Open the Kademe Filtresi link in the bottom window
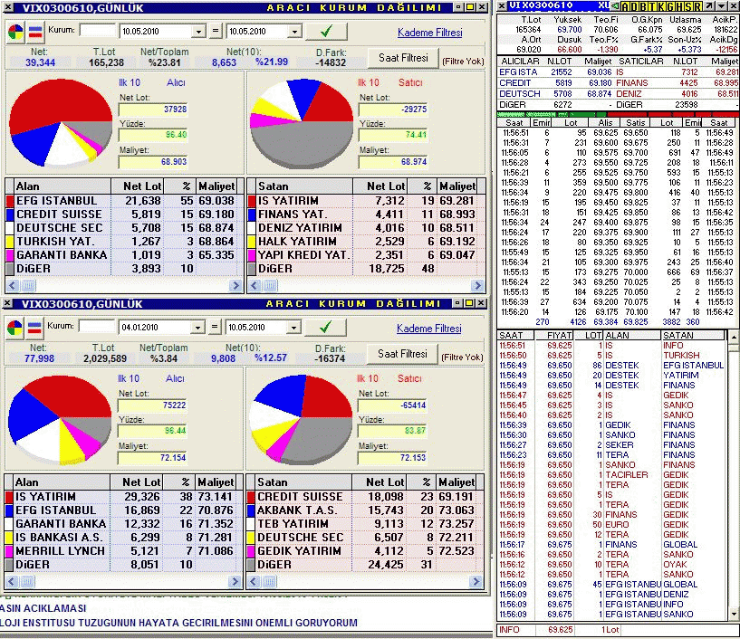Image resolution: width=740 pixels, height=639 pixels. tap(429, 329)
